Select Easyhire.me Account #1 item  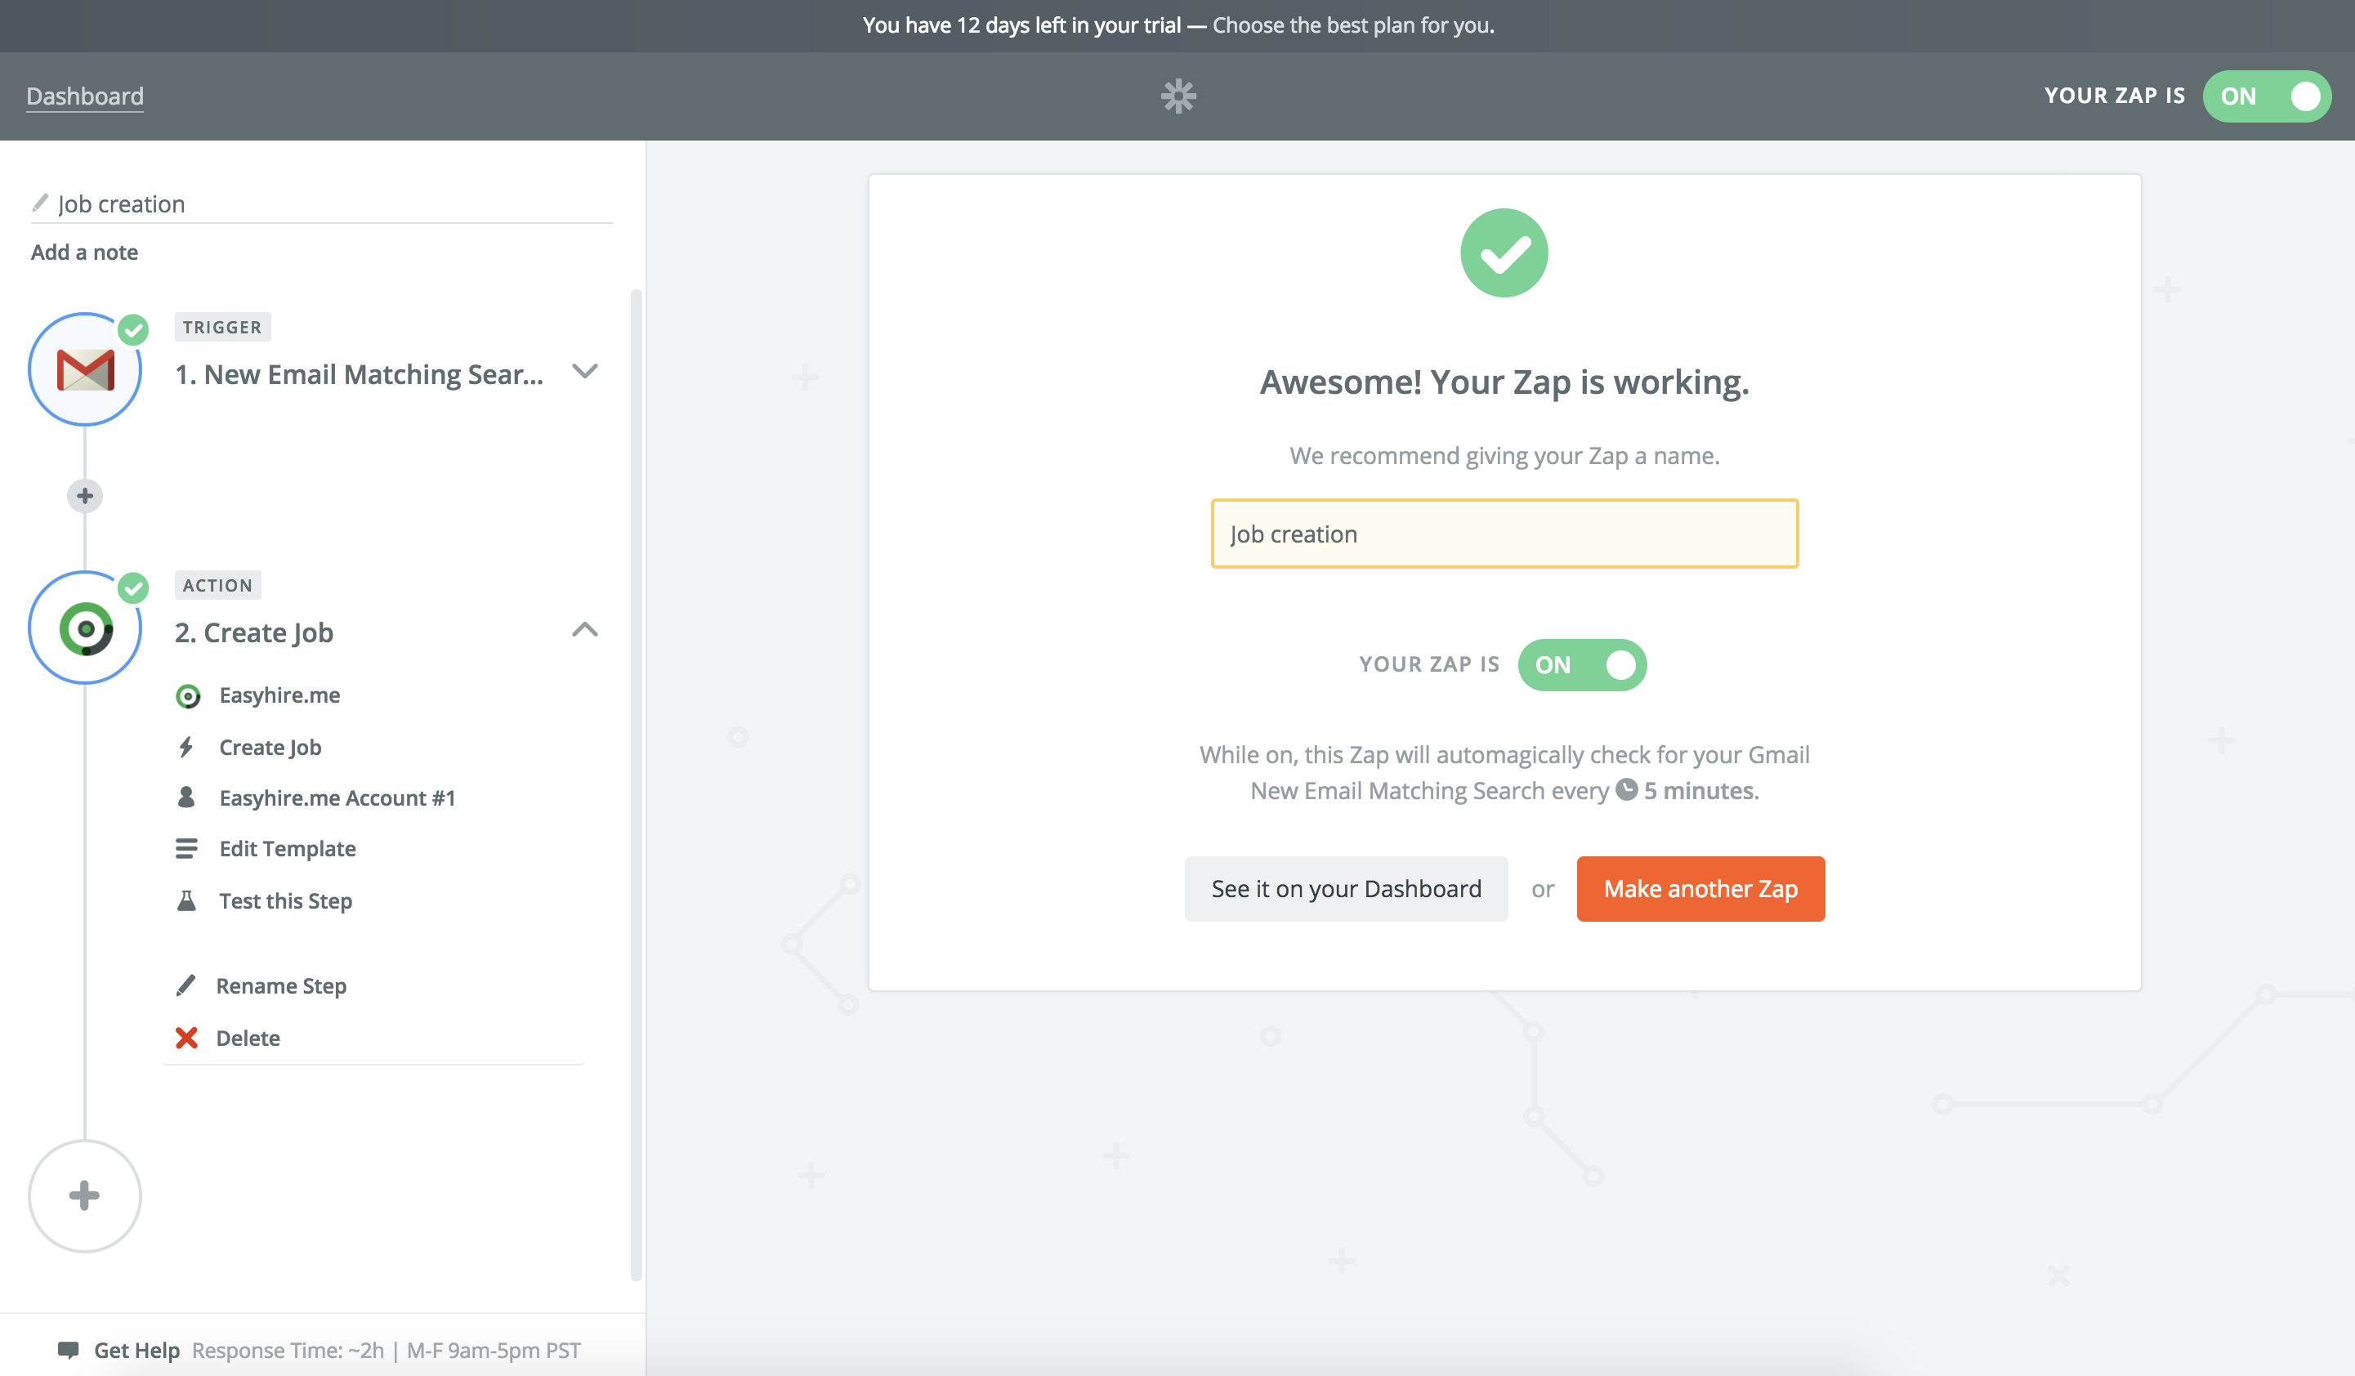[x=337, y=797]
